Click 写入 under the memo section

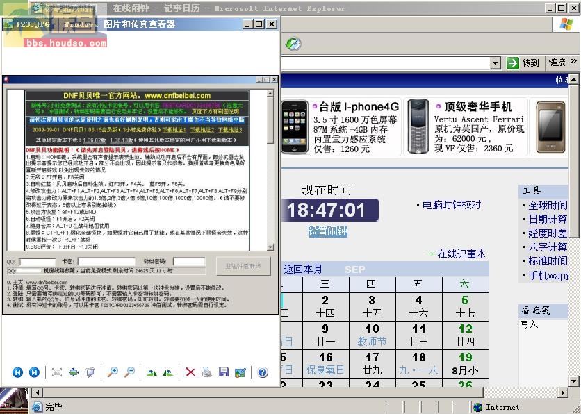pyautogui.click(x=529, y=324)
